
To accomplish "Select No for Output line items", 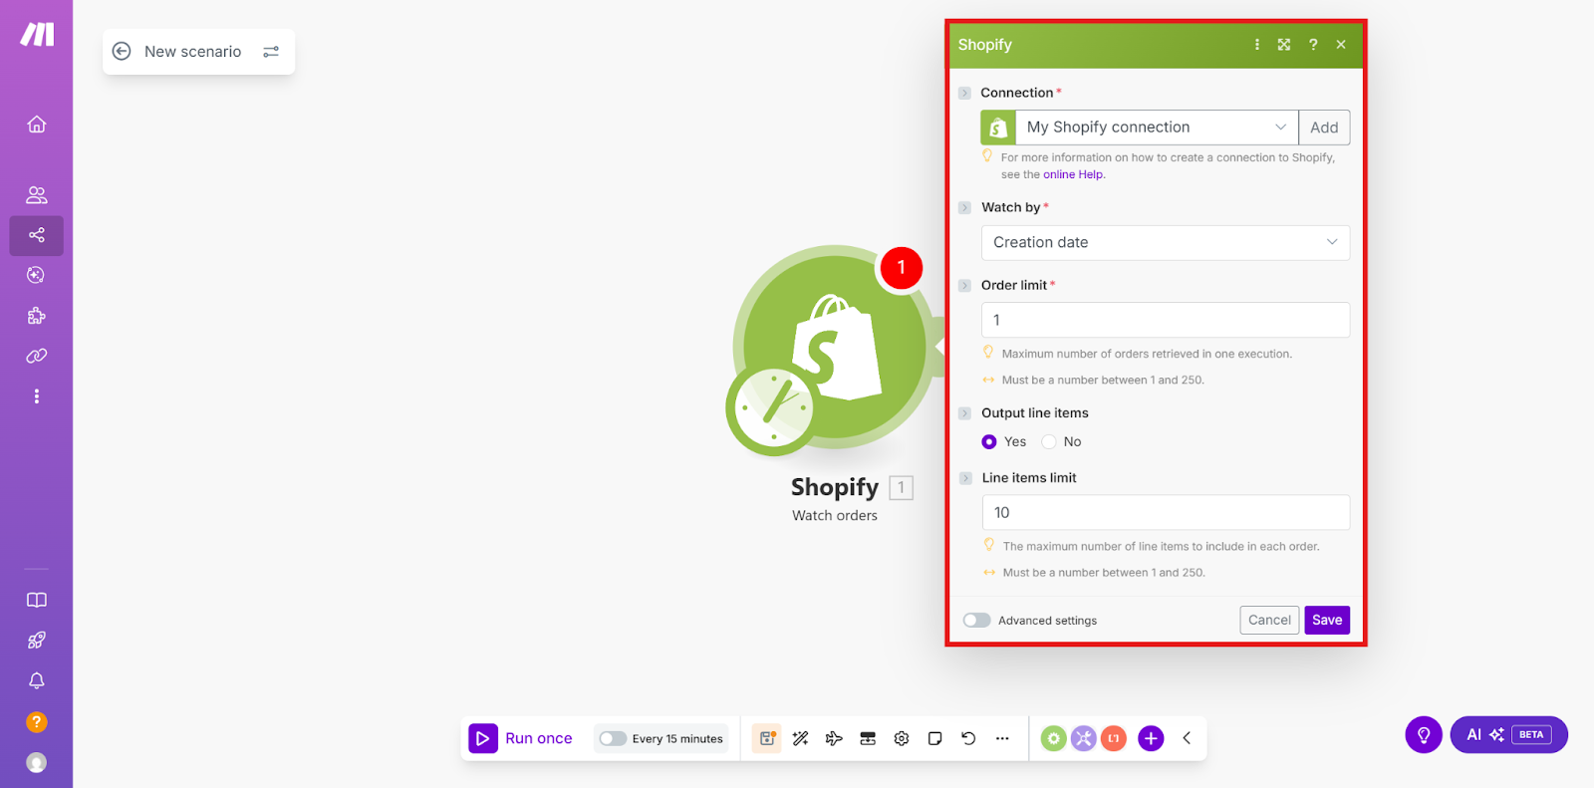I will point(1049,442).
